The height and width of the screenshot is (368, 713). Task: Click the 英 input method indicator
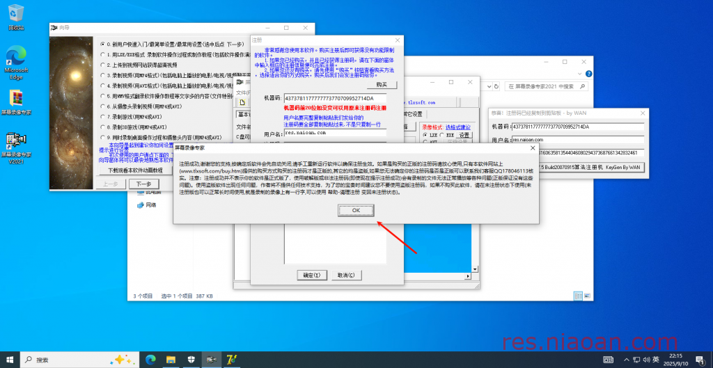(x=656, y=360)
